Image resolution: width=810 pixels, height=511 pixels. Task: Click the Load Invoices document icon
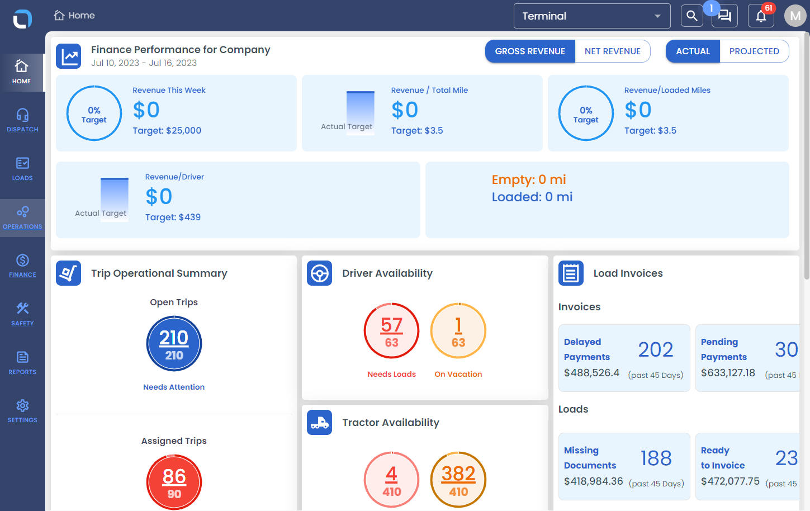(571, 273)
